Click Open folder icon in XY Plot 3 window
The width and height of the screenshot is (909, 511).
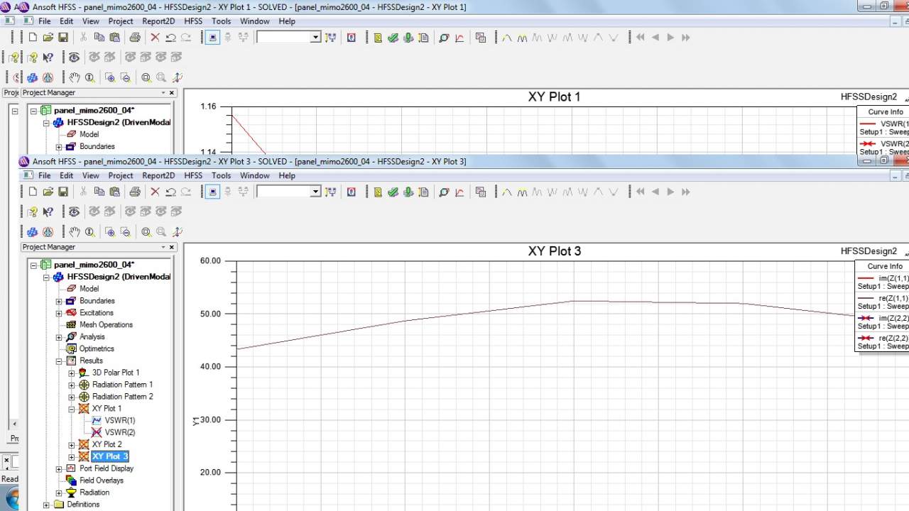click(x=48, y=192)
